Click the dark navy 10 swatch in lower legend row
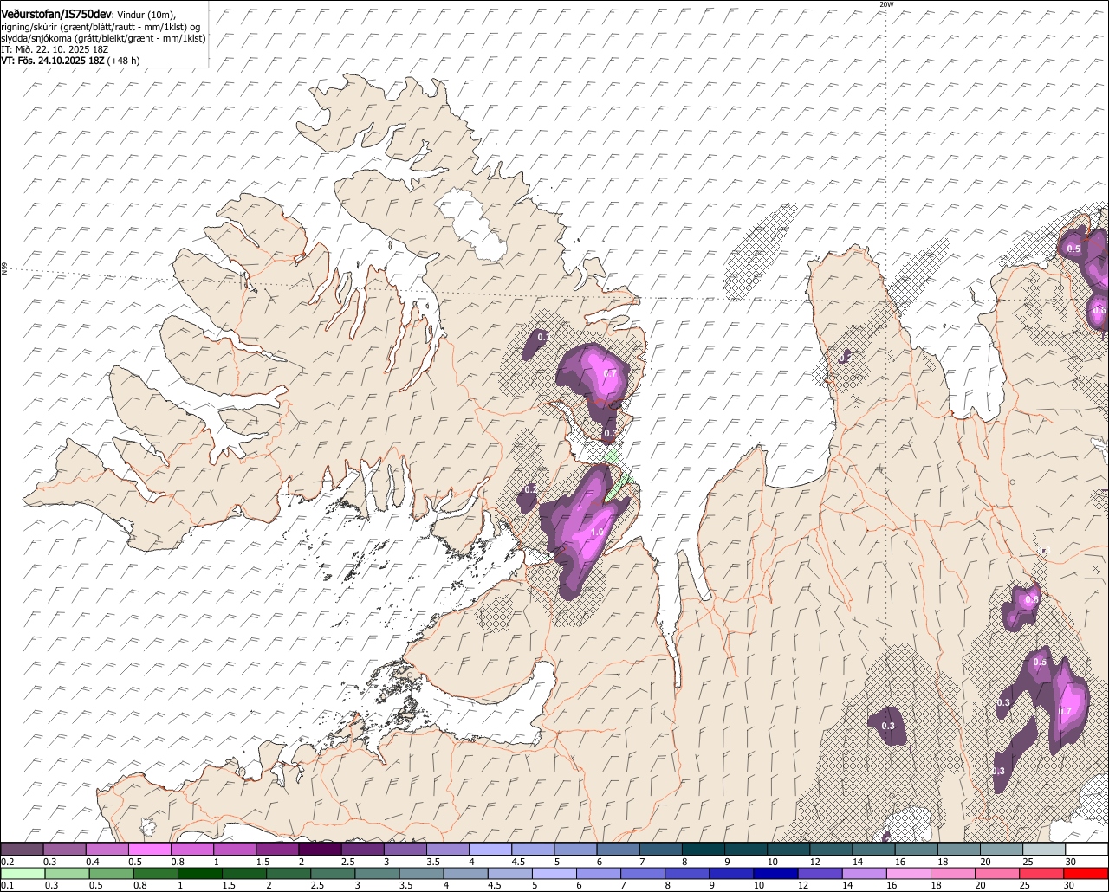 pos(775,873)
